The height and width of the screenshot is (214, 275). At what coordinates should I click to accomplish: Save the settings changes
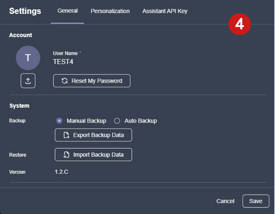coord(256,201)
